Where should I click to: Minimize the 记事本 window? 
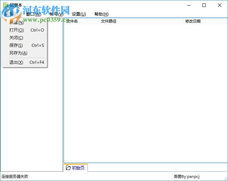click(x=189, y=6)
